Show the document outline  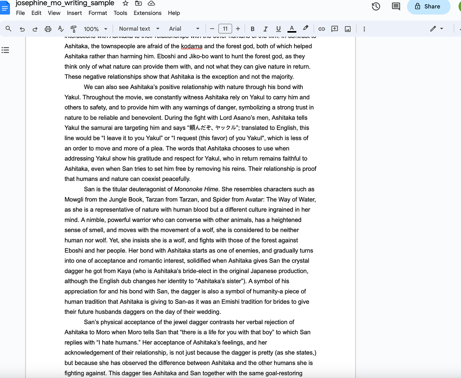[x=5, y=50]
